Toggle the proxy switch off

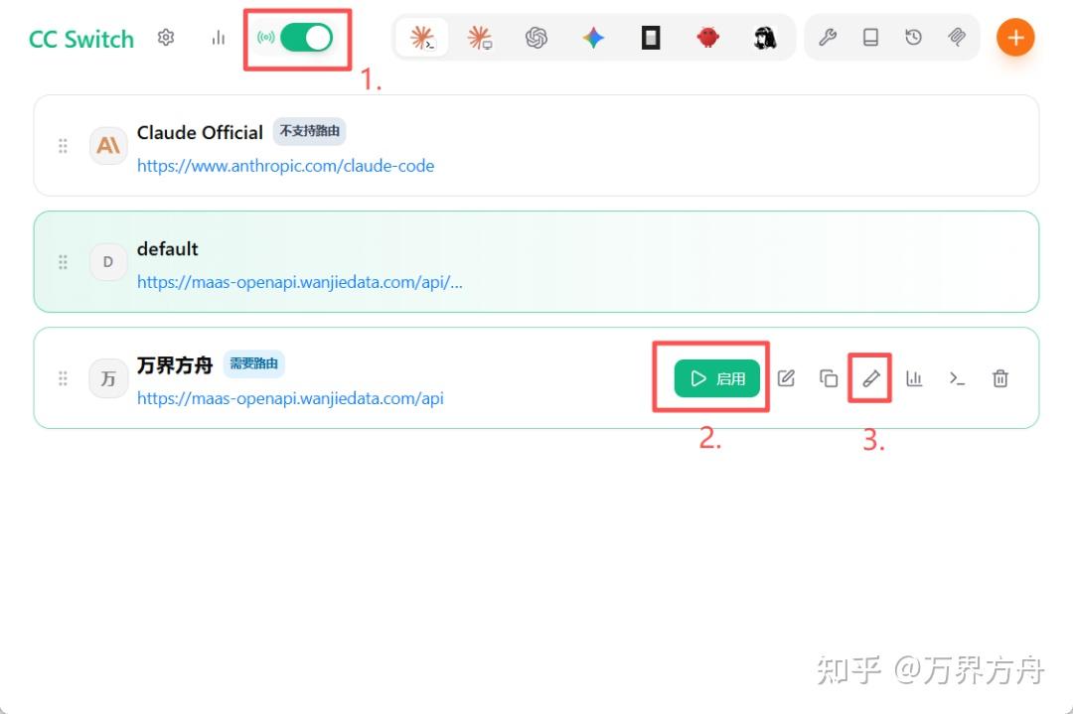(307, 38)
